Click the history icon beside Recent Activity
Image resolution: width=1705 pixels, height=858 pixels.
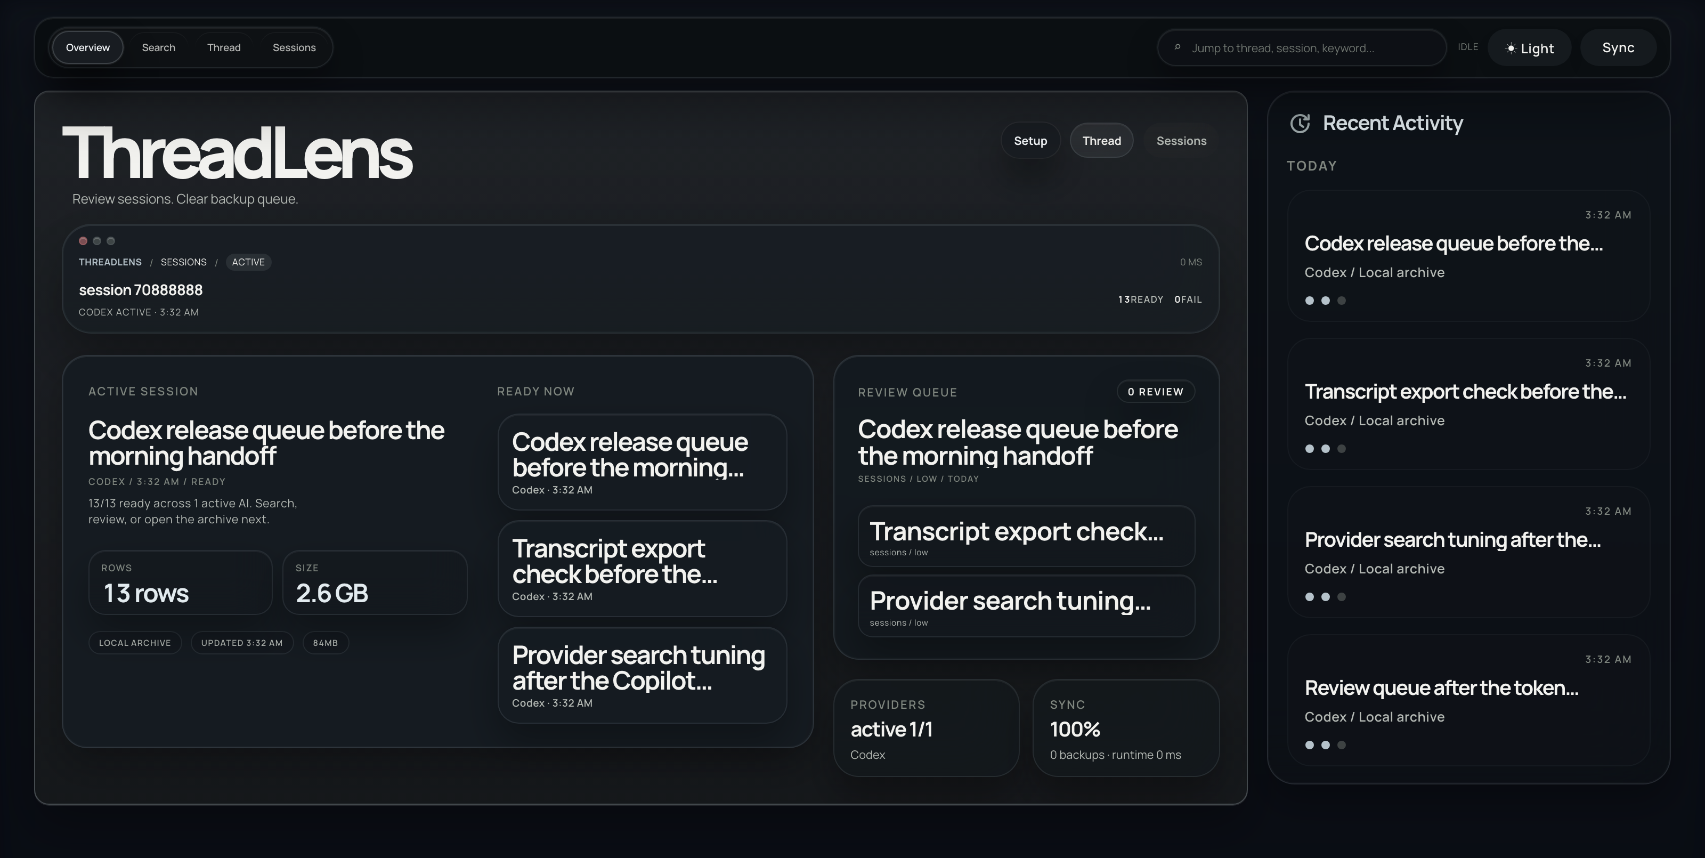(1300, 123)
